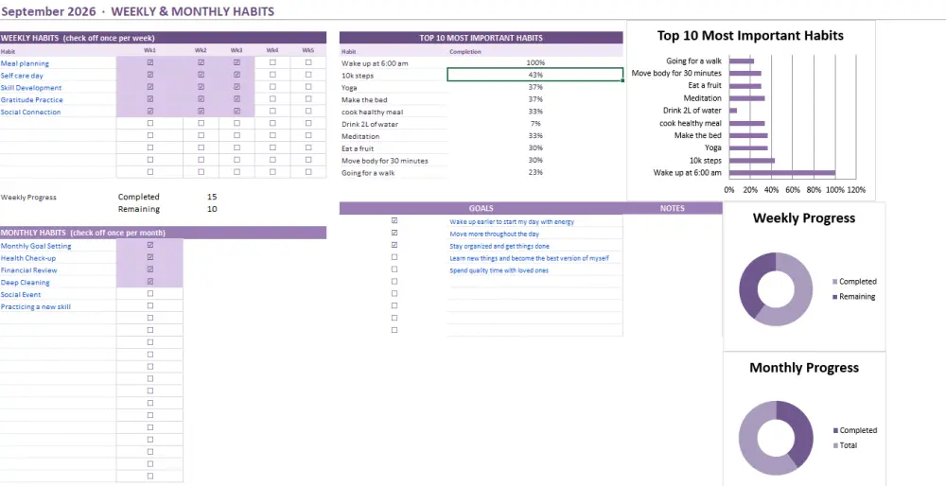This screenshot has width=946, height=486.
Task: Click Wake up at 6:00 am chart bar
Action: click(x=782, y=173)
